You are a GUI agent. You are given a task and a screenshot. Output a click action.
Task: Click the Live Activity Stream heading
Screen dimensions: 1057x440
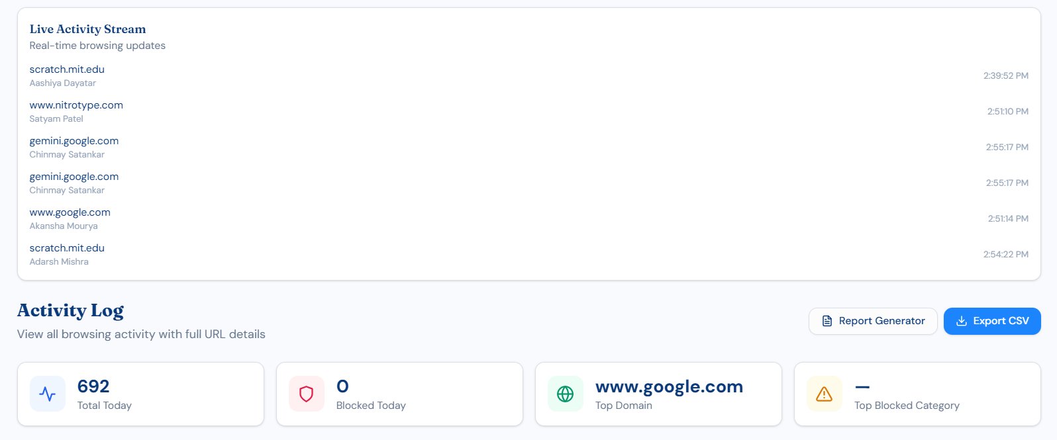pyautogui.click(x=87, y=29)
